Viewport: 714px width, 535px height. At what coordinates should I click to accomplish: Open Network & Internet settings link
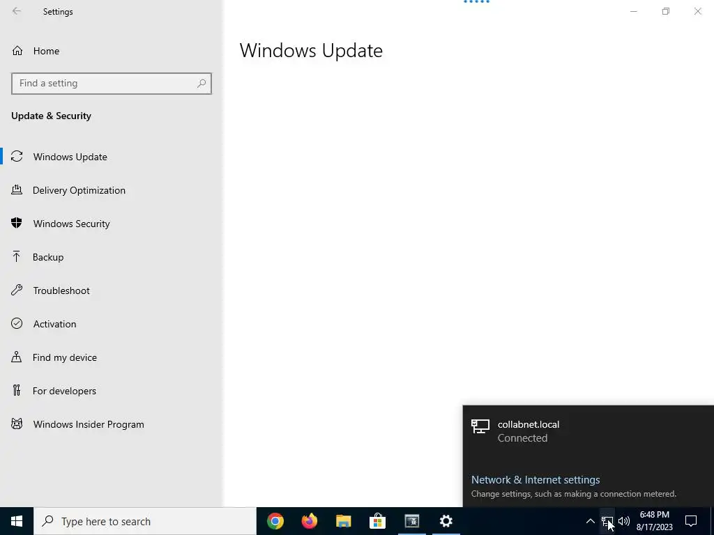(x=535, y=480)
